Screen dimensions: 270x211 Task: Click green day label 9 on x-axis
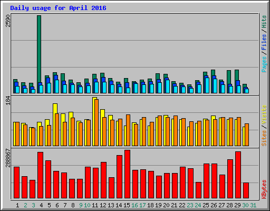tap(81, 205)
